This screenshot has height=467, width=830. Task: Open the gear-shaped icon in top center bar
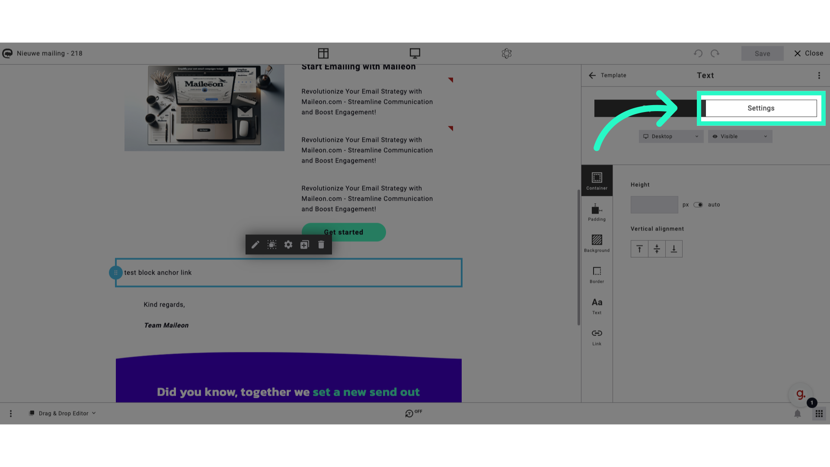click(x=507, y=53)
